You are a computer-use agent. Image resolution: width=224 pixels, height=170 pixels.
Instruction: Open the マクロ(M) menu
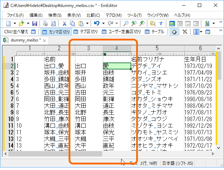[113, 15]
